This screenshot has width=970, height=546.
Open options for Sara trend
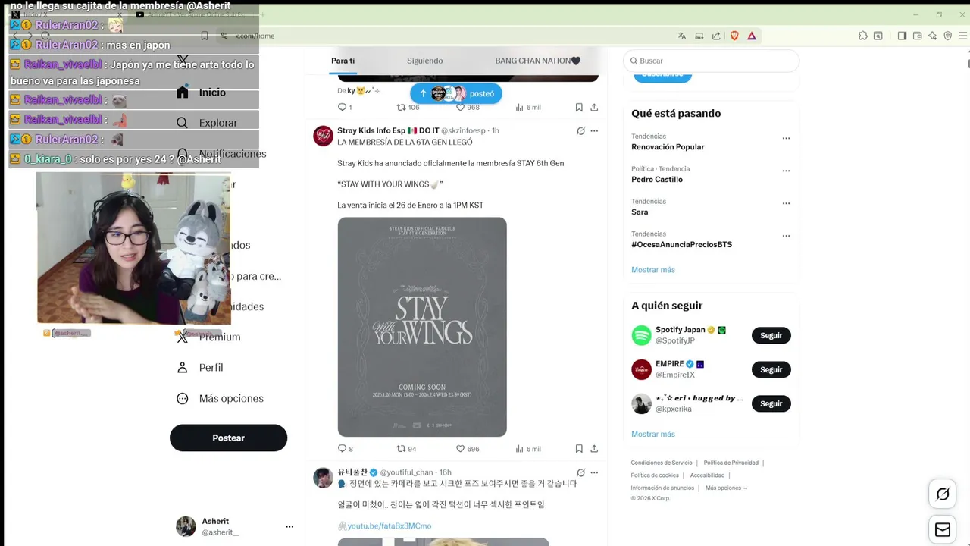point(786,203)
